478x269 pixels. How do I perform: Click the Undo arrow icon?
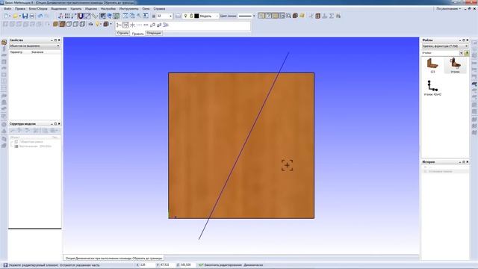40,16
